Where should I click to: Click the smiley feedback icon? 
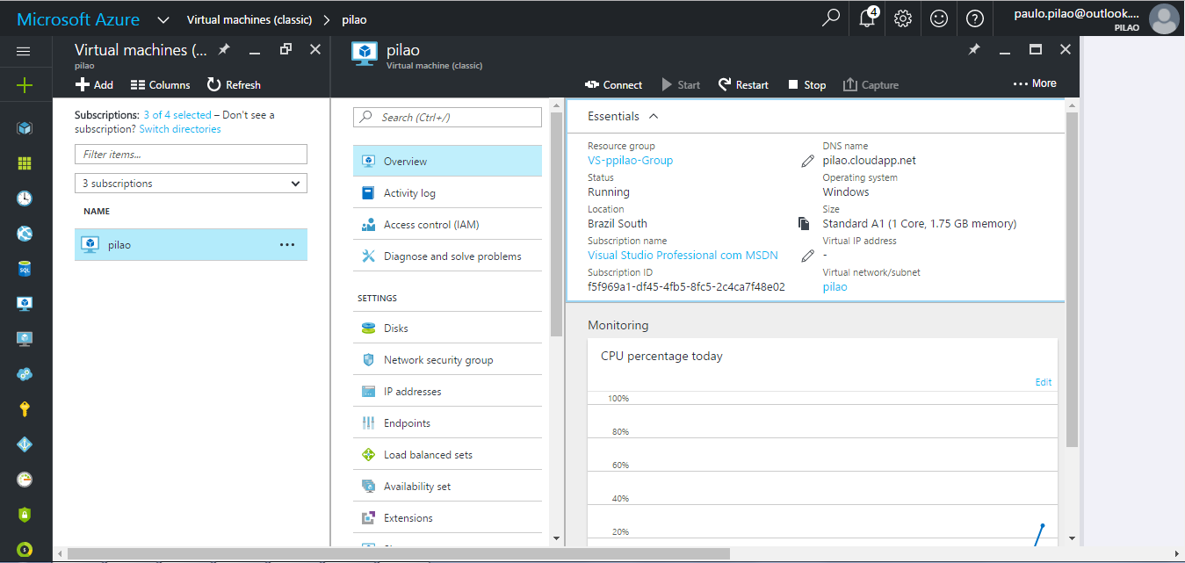(x=939, y=18)
